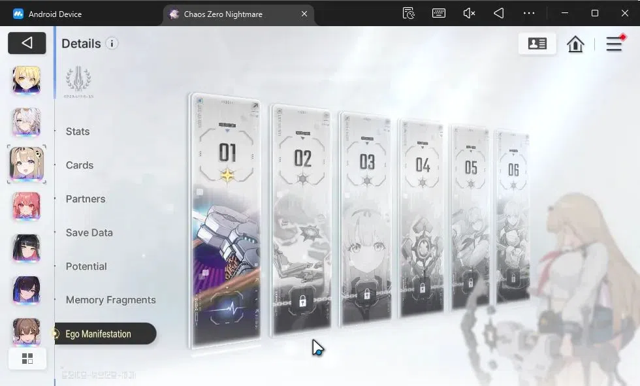Select the blonde character portrait
Viewport: 640px width, 386px height.
tap(27, 80)
